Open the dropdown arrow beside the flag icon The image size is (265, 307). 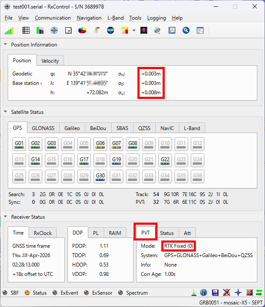point(134,30)
